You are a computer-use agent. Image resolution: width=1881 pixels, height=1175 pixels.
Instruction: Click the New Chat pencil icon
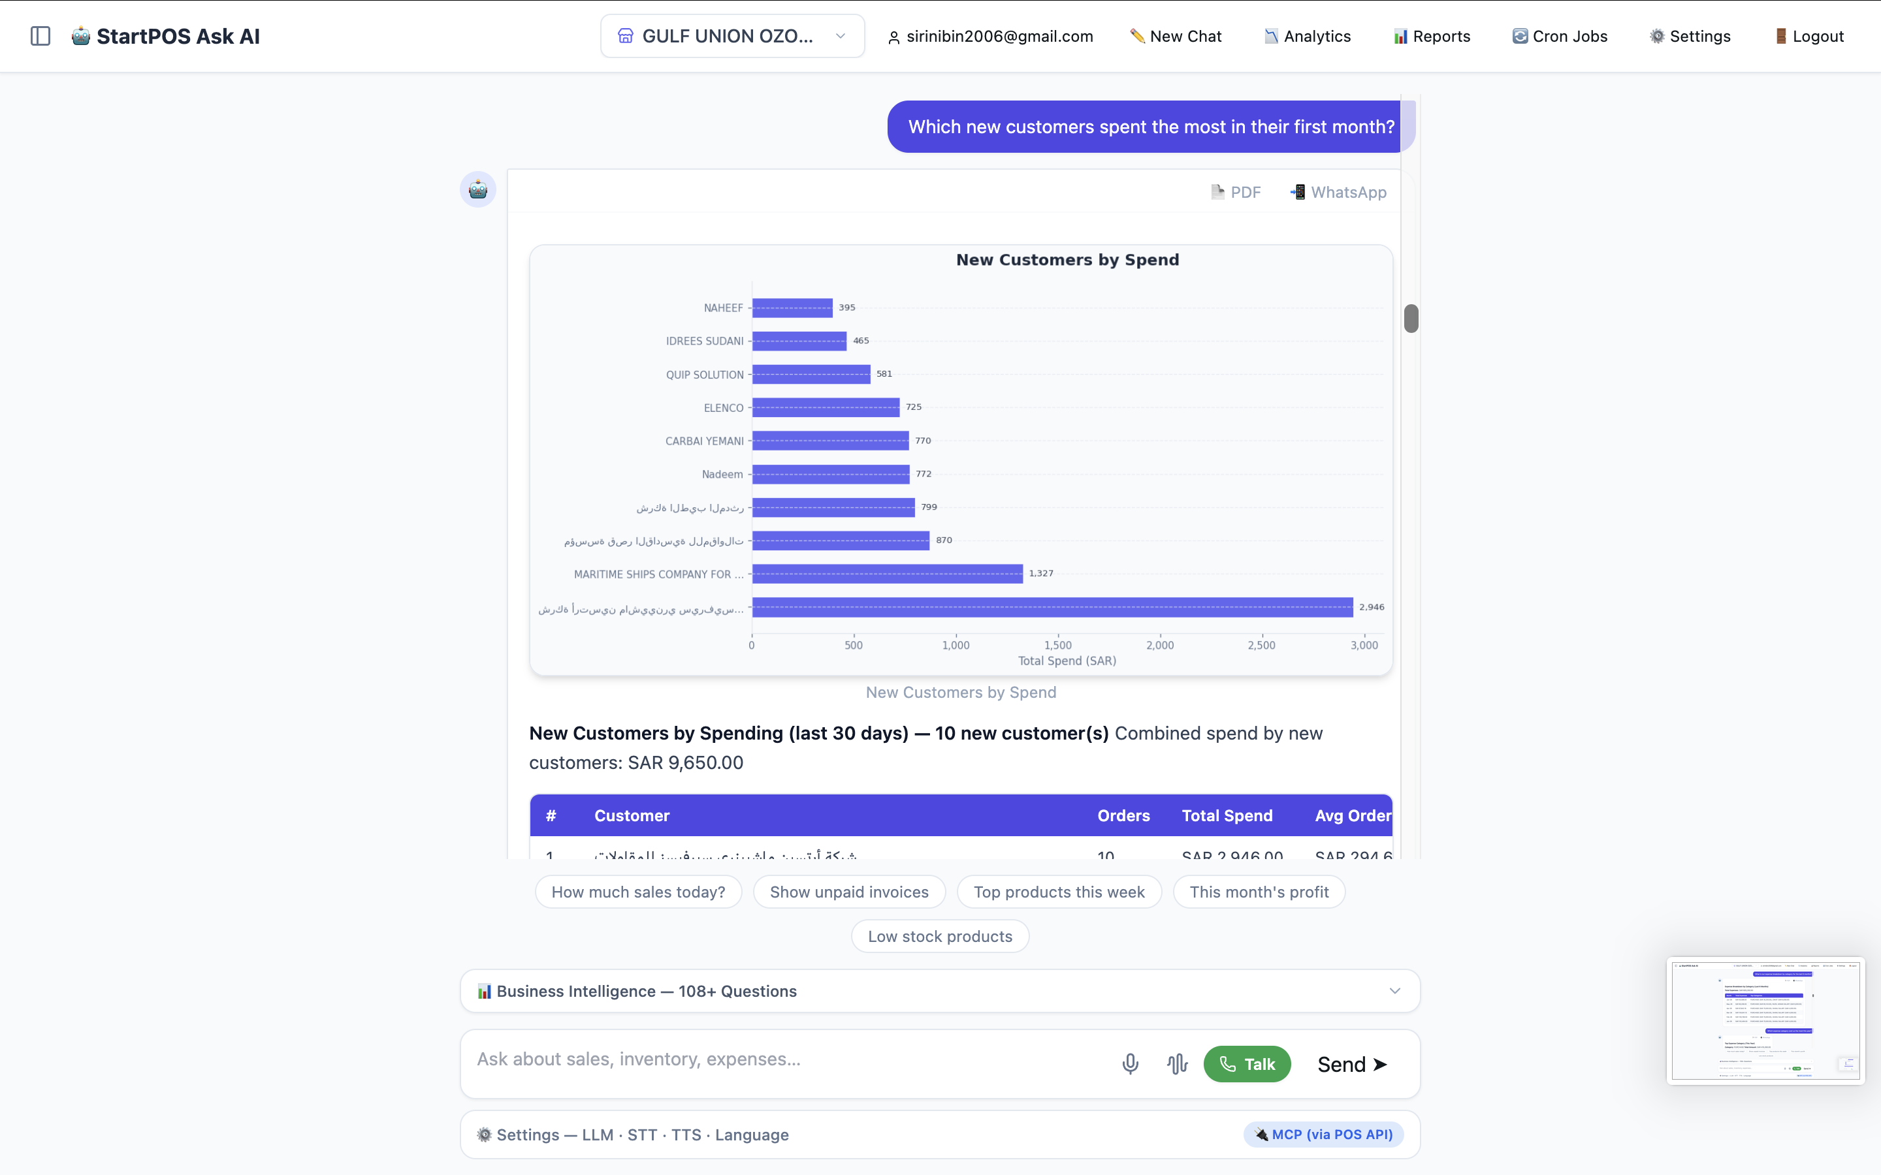[x=1137, y=36]
